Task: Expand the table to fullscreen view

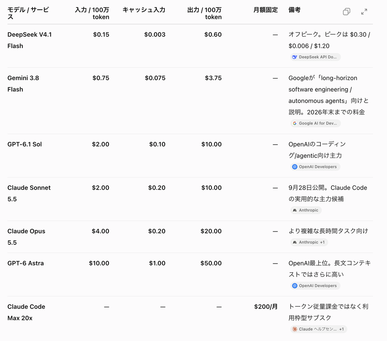Action: pyautogui.click(x=364, y=12)
